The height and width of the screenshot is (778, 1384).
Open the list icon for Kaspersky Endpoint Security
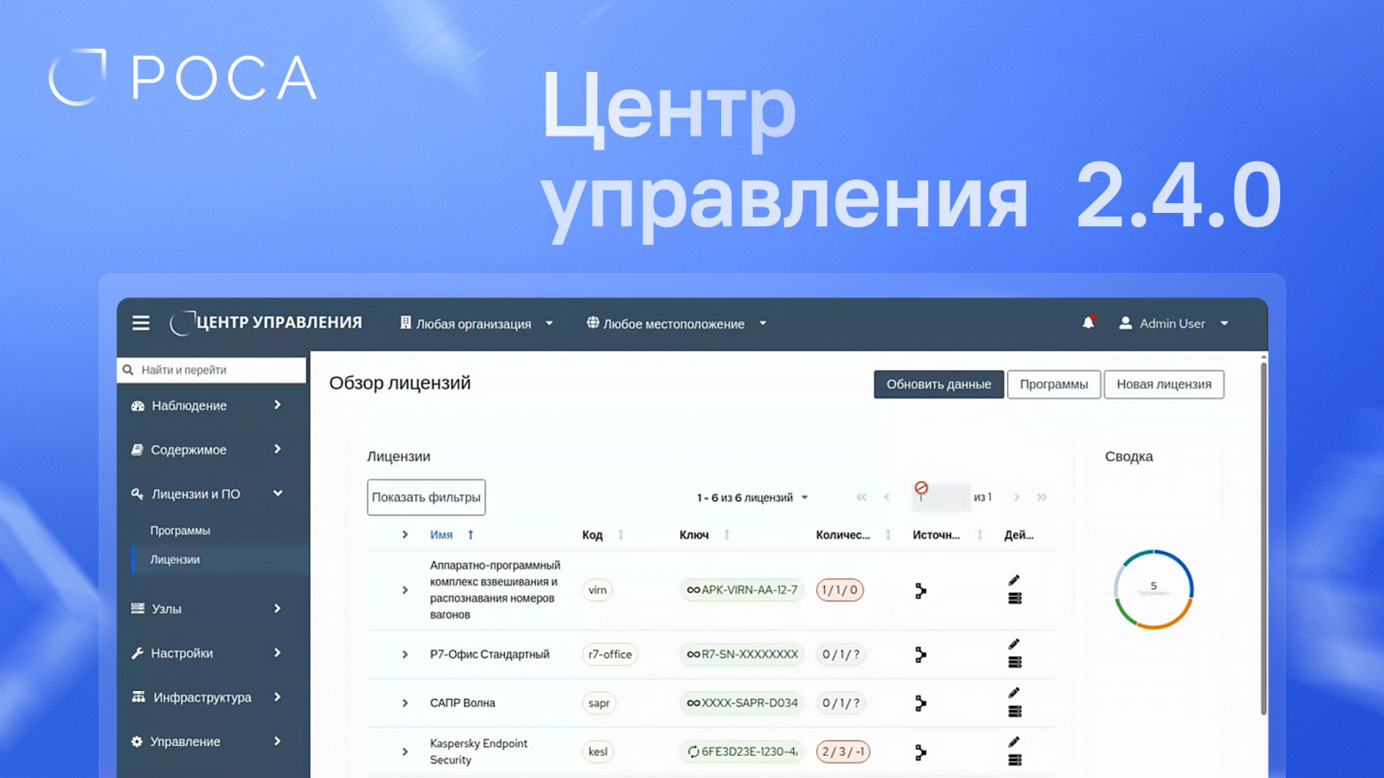[1015, 760]
